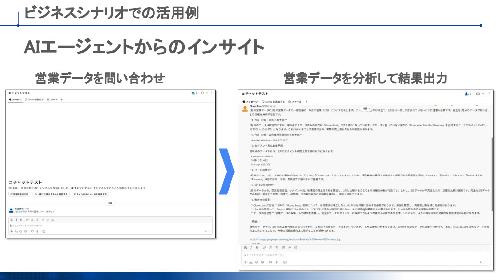
Task: Click blockquote icon in left composer
Action: pyautogui.click(x=43, y=220)
